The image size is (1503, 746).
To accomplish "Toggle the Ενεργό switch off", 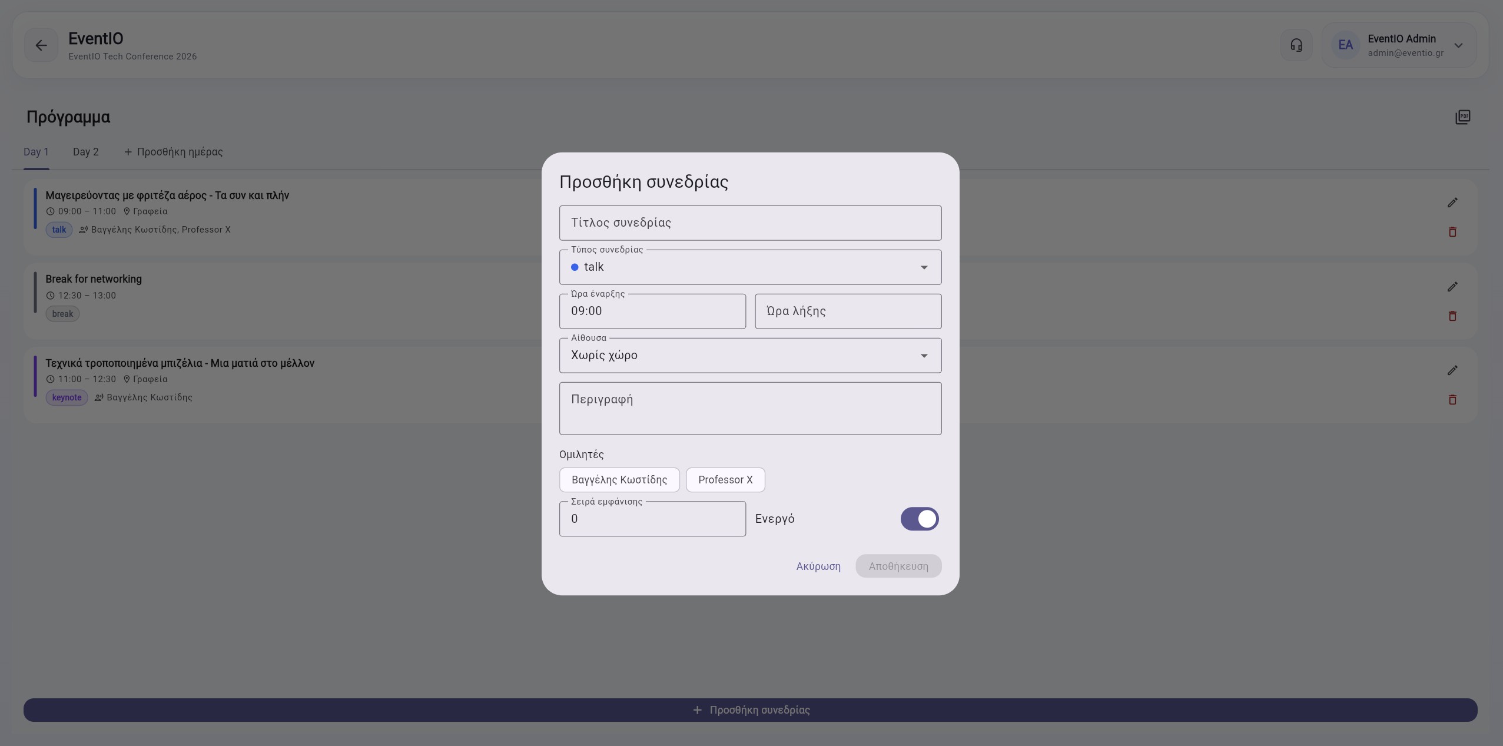I will (920, 519).
